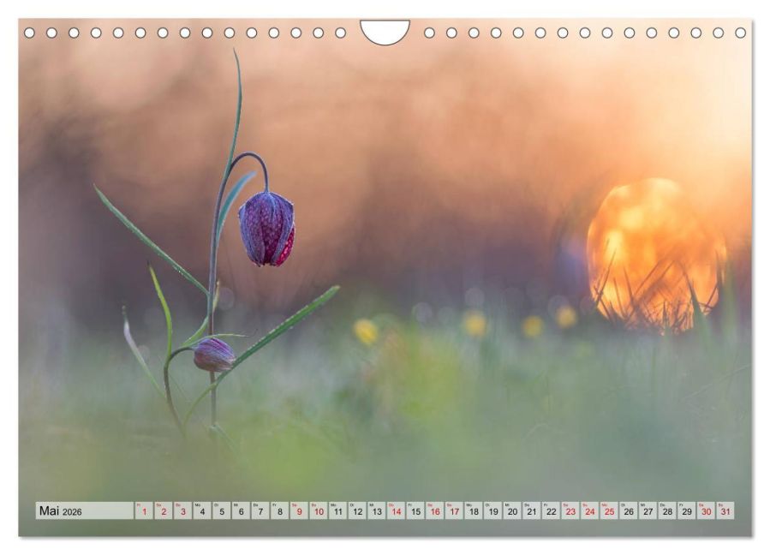This screenshot has width=770, height=555.
Task: Select day 15 in the calendar strip
Action: tap(416, 510)
